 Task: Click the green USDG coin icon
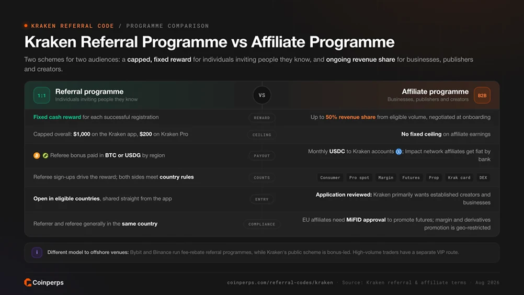click(45, 155)
